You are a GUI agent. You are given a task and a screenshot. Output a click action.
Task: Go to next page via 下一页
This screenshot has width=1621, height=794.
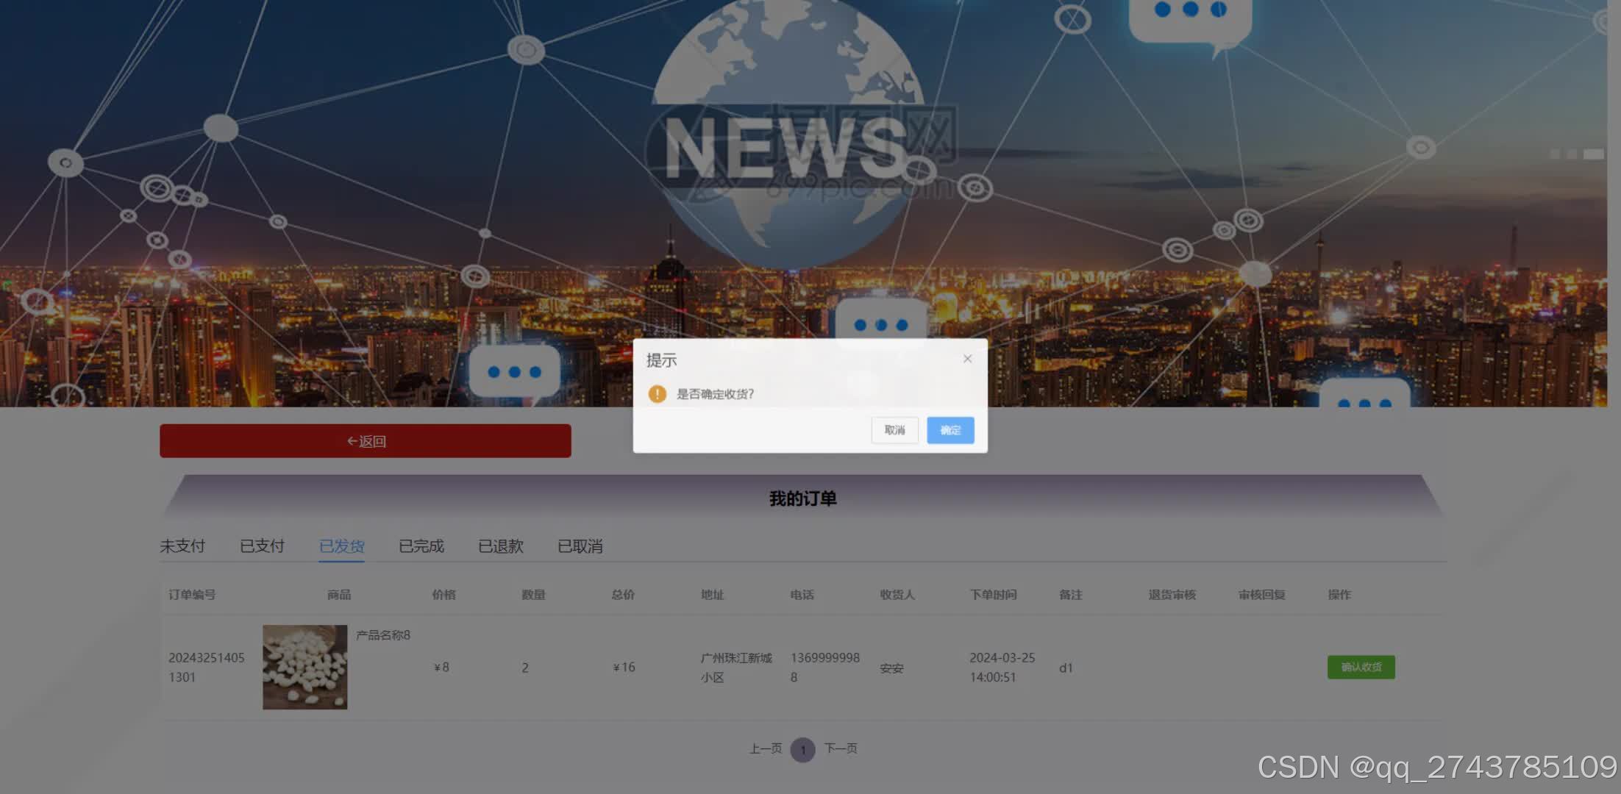pos(841,748)
